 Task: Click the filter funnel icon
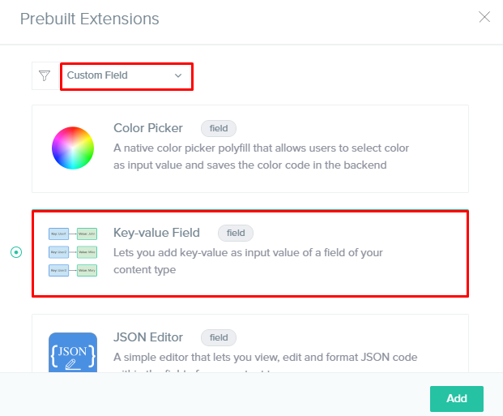(45, 75)
